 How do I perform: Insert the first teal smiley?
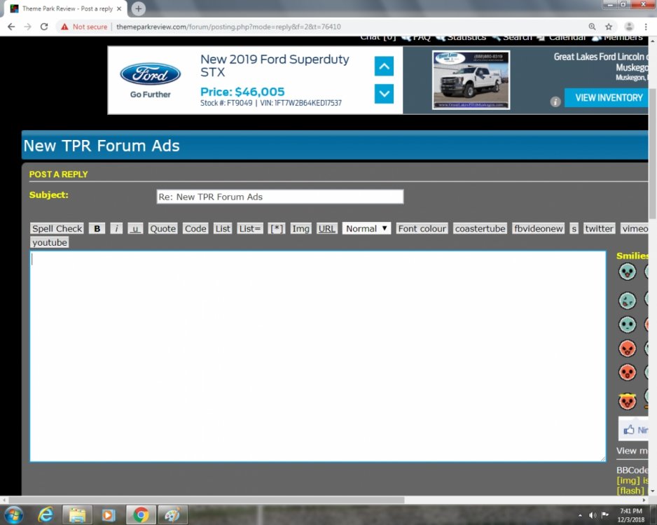[x=627, y=272]
